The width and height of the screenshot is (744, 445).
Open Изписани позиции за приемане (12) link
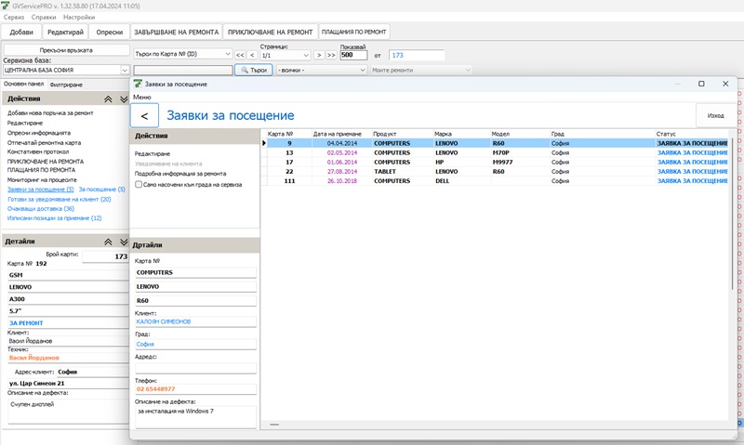(55, 218)
